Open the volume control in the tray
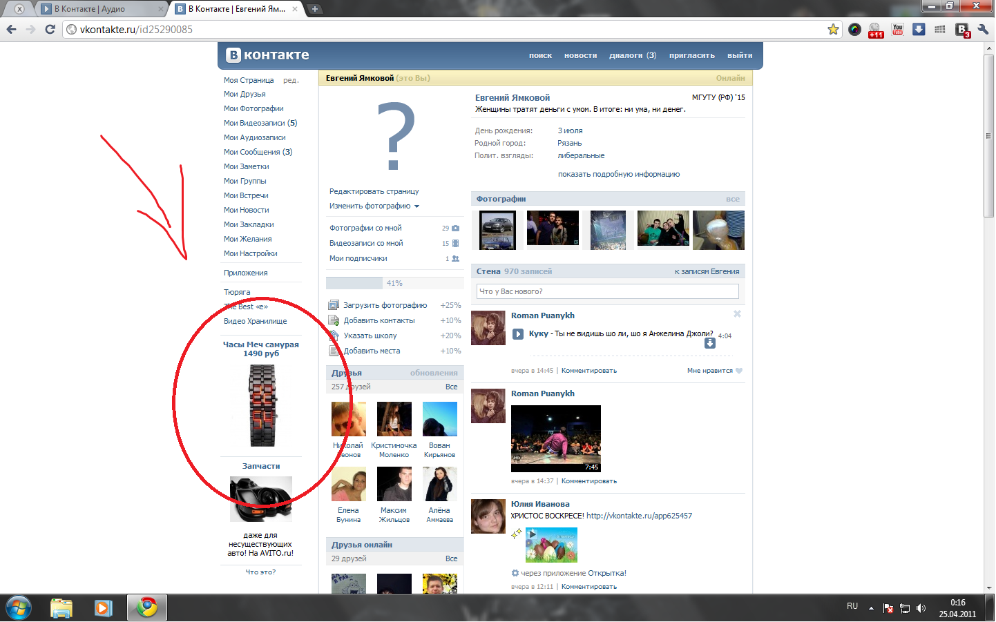 pyautogui.click(x=921, y=608)
